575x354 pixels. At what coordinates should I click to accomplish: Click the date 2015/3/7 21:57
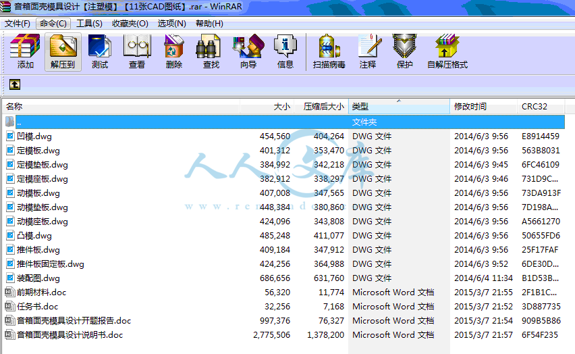[x=483, y=335]
